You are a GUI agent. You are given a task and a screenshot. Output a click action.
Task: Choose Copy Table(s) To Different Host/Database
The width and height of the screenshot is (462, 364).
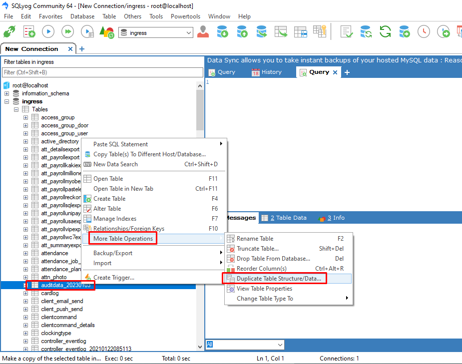pos(154,154)
